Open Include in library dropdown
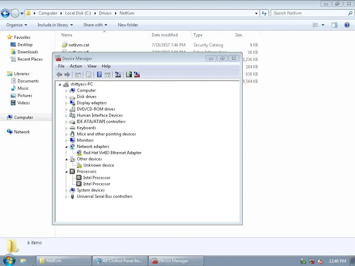The image size is (355, 266). 55,25
